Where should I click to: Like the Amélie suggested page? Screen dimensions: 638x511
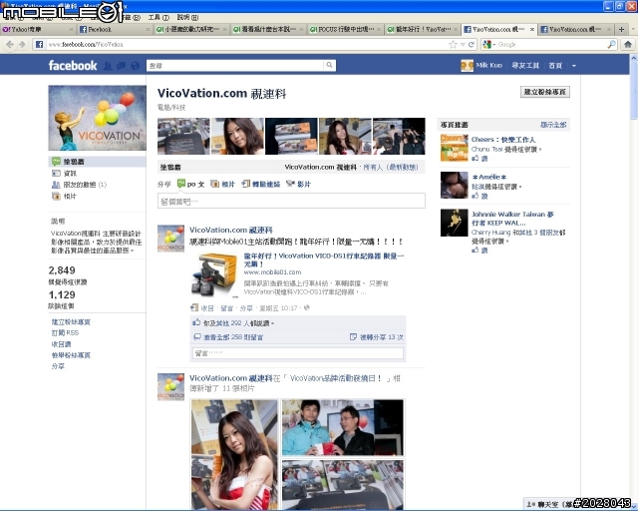coord(479,196)
